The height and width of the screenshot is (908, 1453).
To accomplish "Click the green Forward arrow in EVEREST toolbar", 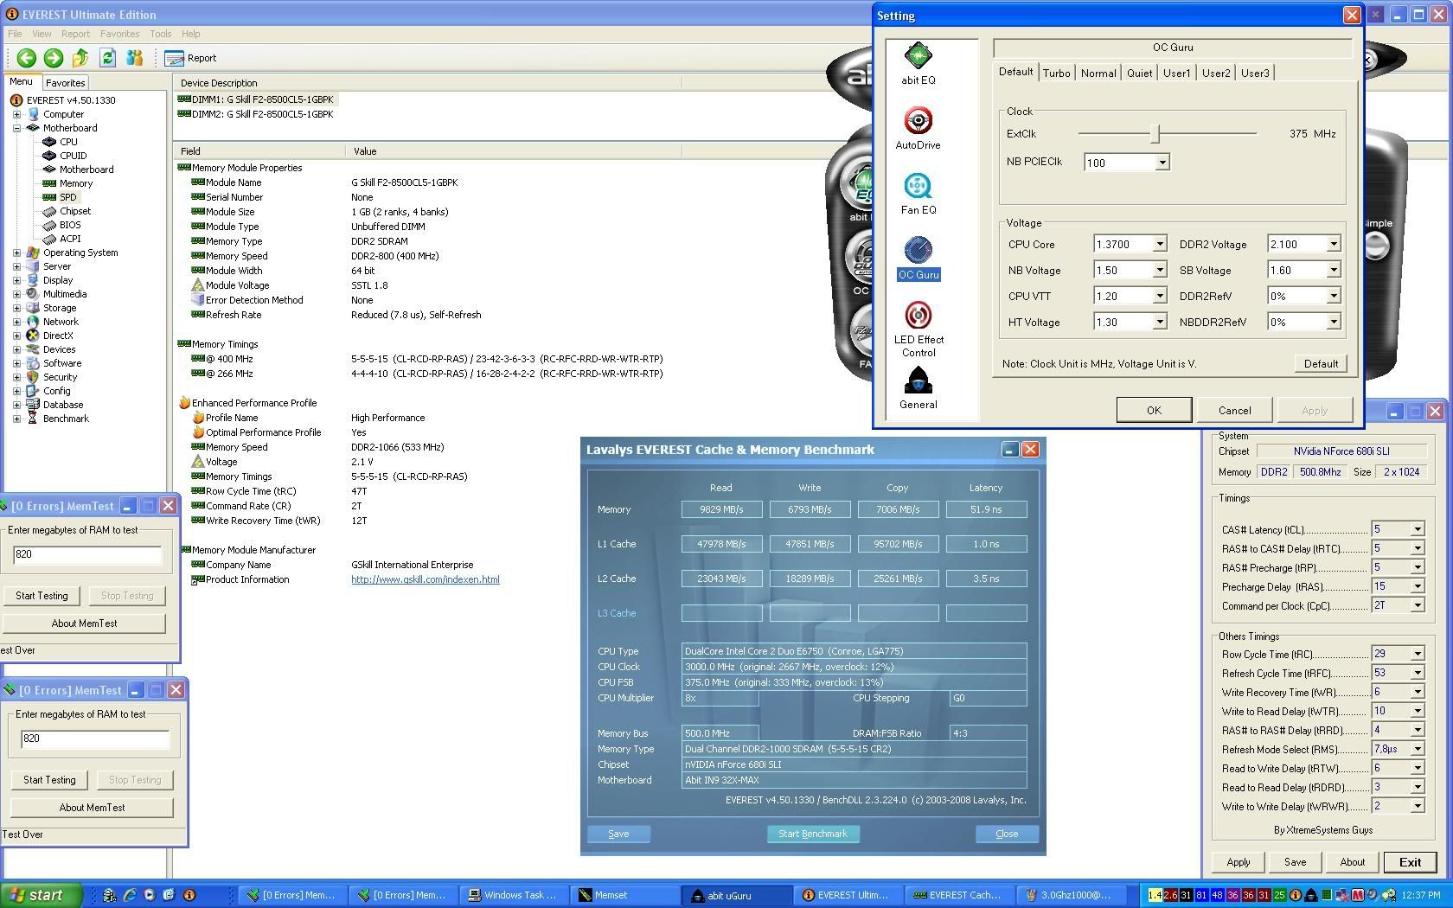I will click(x=54, y=58).
